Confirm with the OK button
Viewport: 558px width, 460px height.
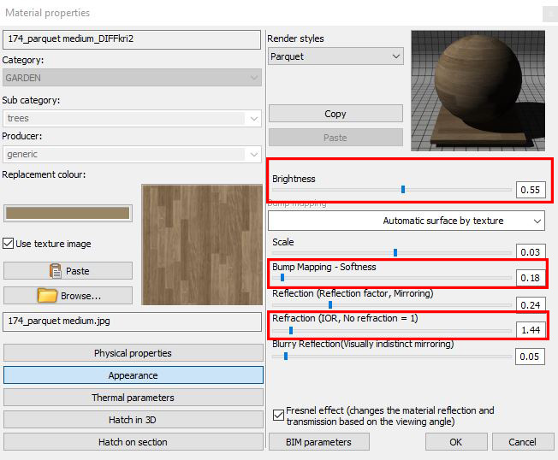456,442
